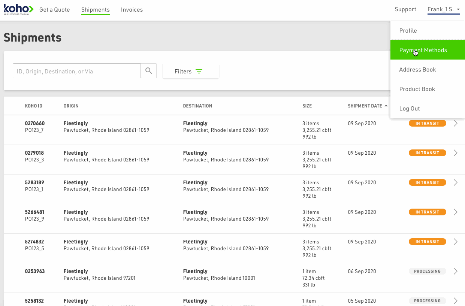Open Product Book from the menu
The image size is (465, 306).
click(417, 89)
